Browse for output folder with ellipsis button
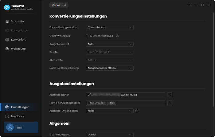This screenshot has height=137, width=215. click(x=170, y=95)
